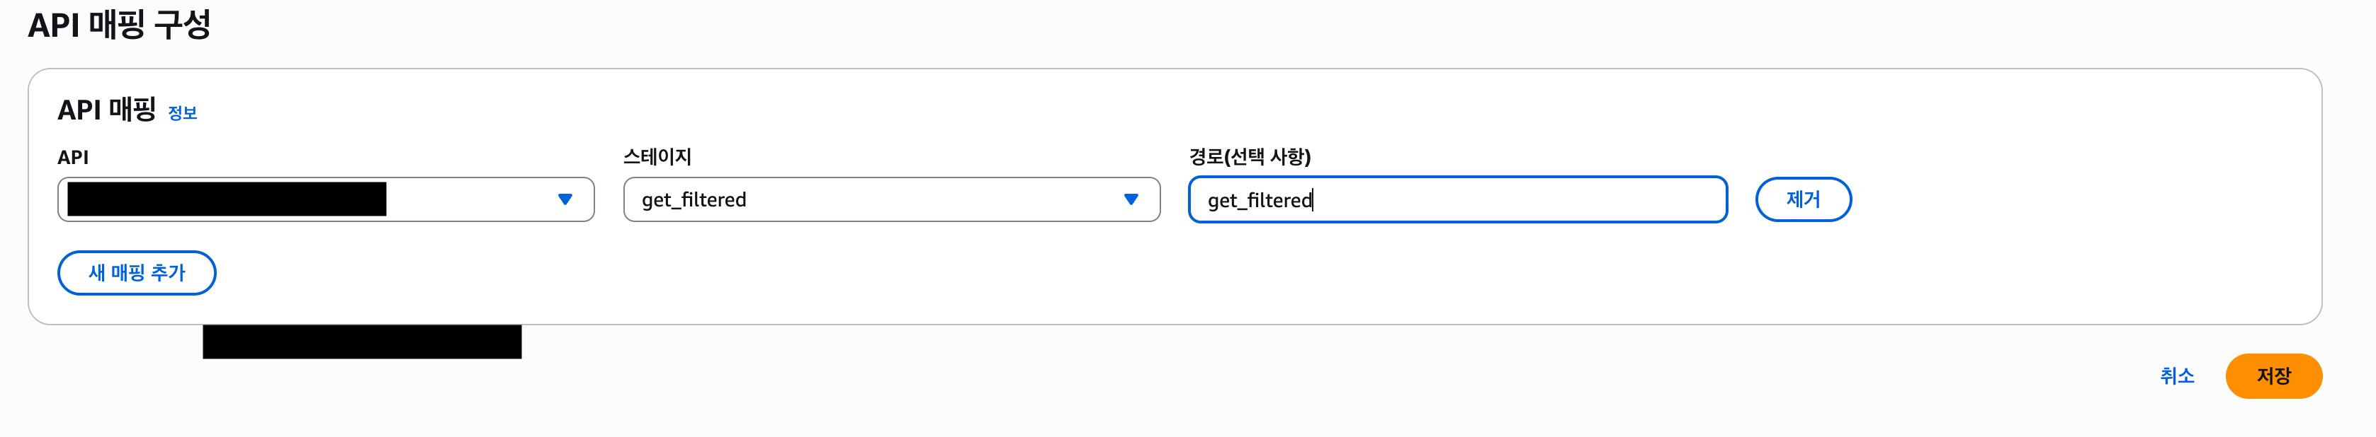Click empty space right of 제거 button

pos(2076,199)
